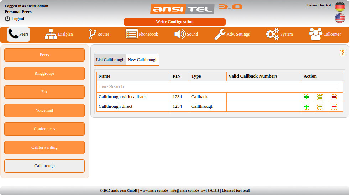Focus the Live Search input field
Screen dimensions: 351x195
click(218, 87)
